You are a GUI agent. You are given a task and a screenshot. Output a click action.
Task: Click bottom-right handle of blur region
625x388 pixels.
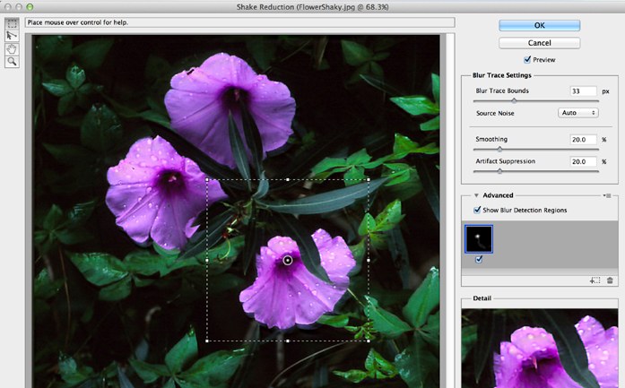(x=369, y=341)
